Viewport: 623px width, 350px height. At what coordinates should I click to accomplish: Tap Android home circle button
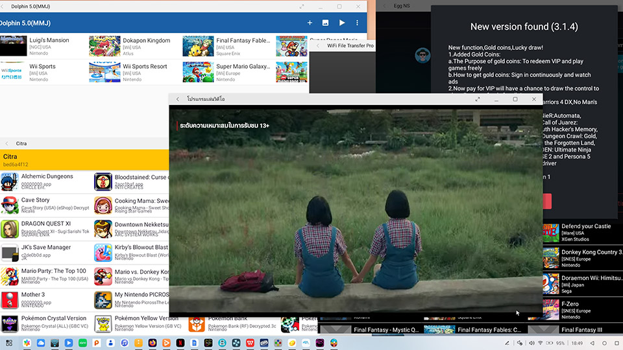pos(604,344)
